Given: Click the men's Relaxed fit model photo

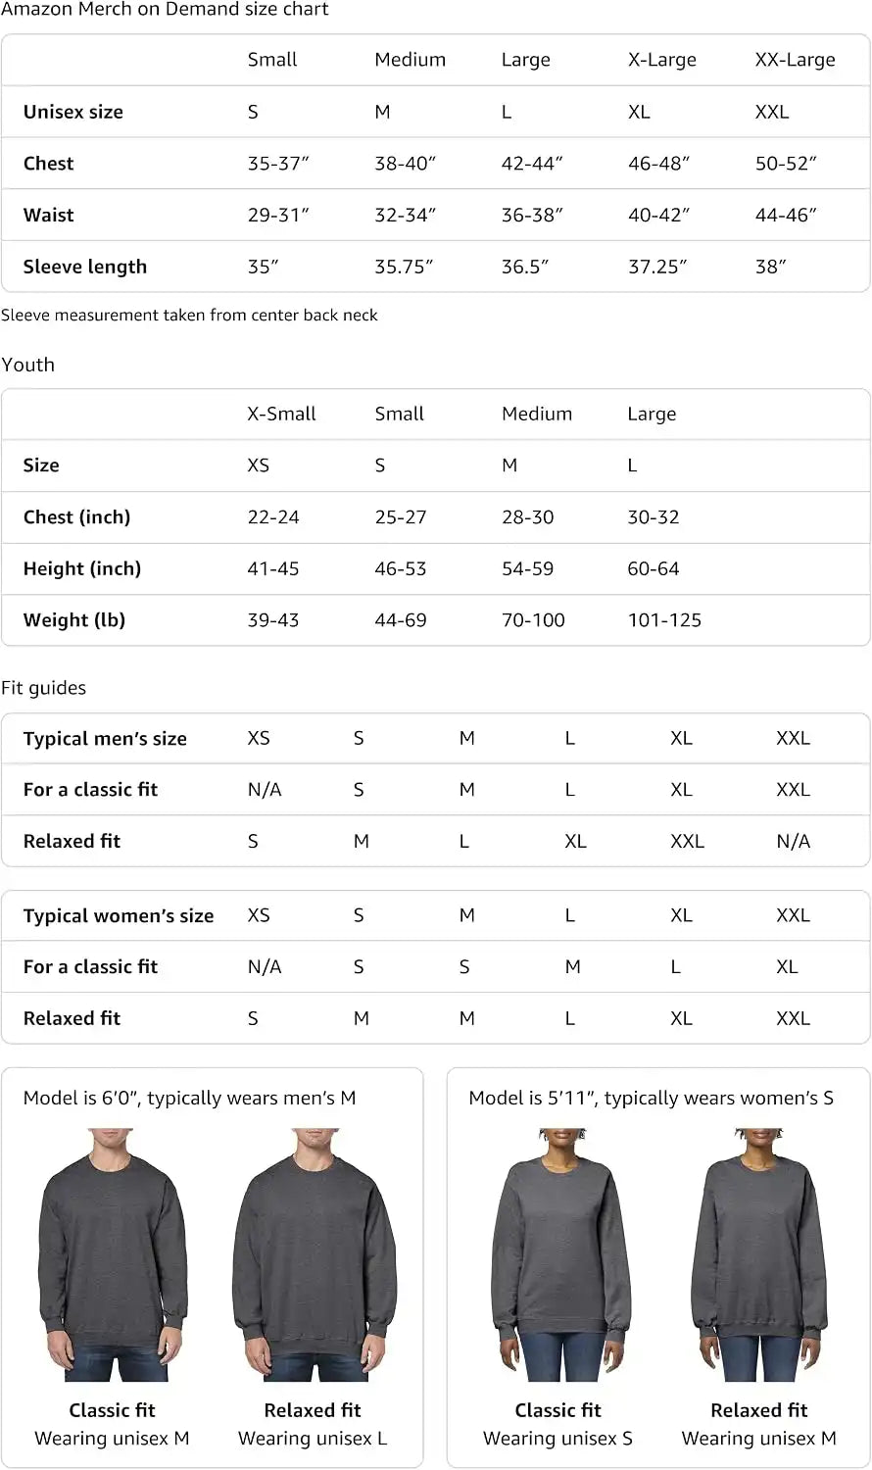Looking at the screenshot, I should tap(314, 1254).
